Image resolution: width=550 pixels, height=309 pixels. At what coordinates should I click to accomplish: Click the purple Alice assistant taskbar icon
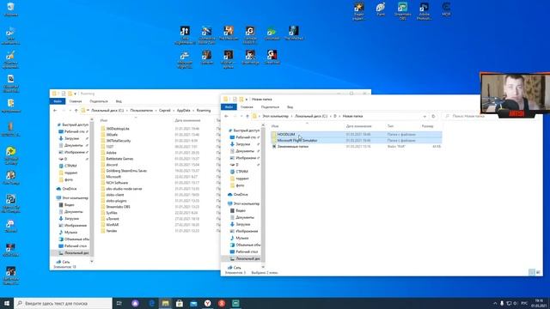(135, 303)
